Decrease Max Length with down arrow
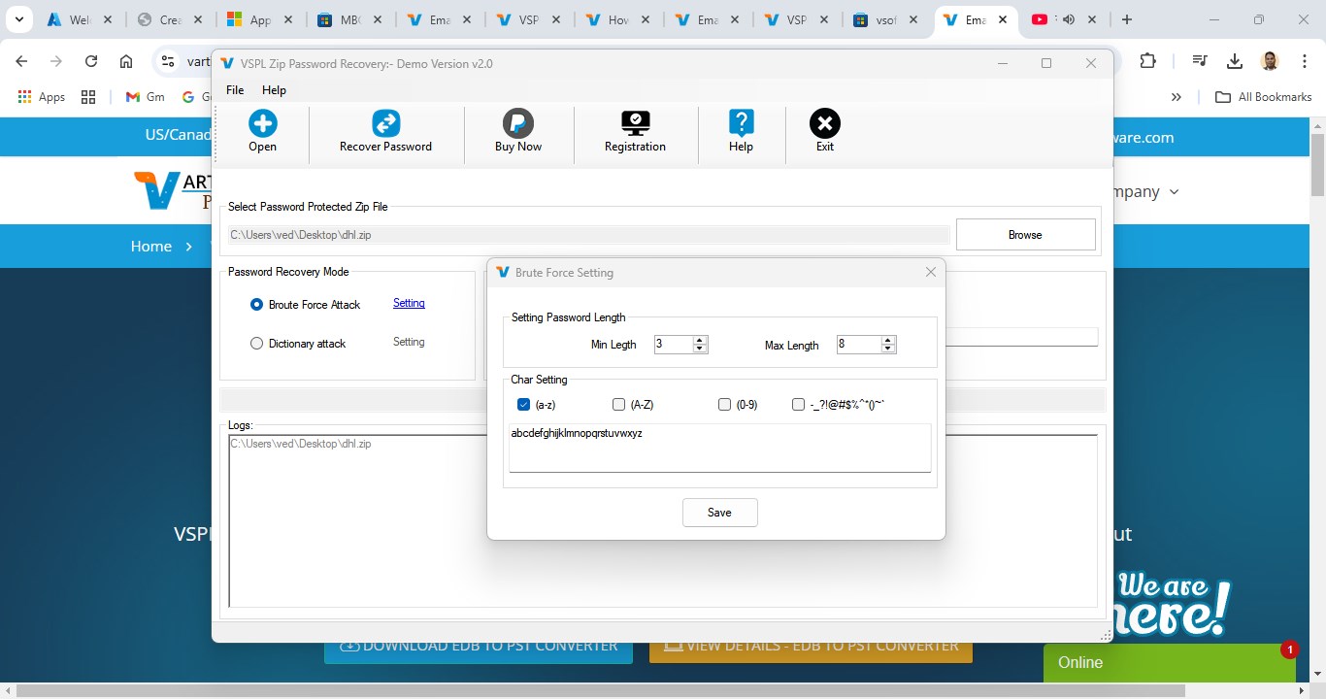This screenshot has height=699, width=1326. click(x=888, y=349)
